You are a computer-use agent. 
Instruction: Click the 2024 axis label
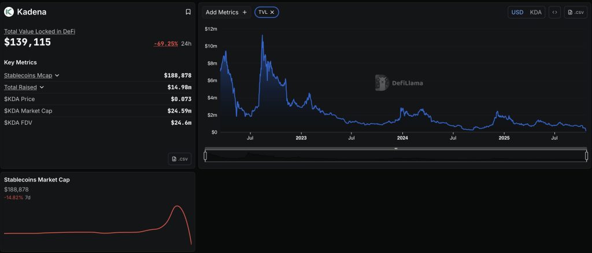(402, 139)
